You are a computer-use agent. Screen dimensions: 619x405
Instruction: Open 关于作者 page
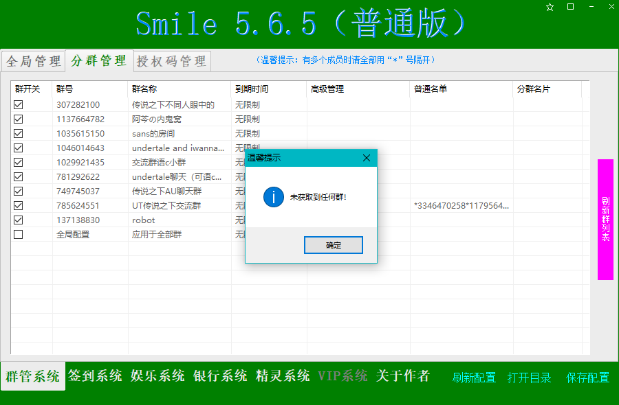click(x=403, y=376)
